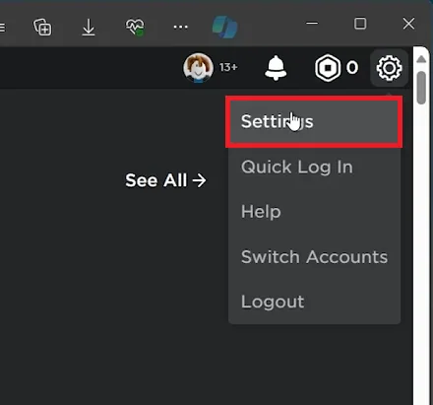Maximize the browser window
433x405 pixels.
click(x=360, y=24)
